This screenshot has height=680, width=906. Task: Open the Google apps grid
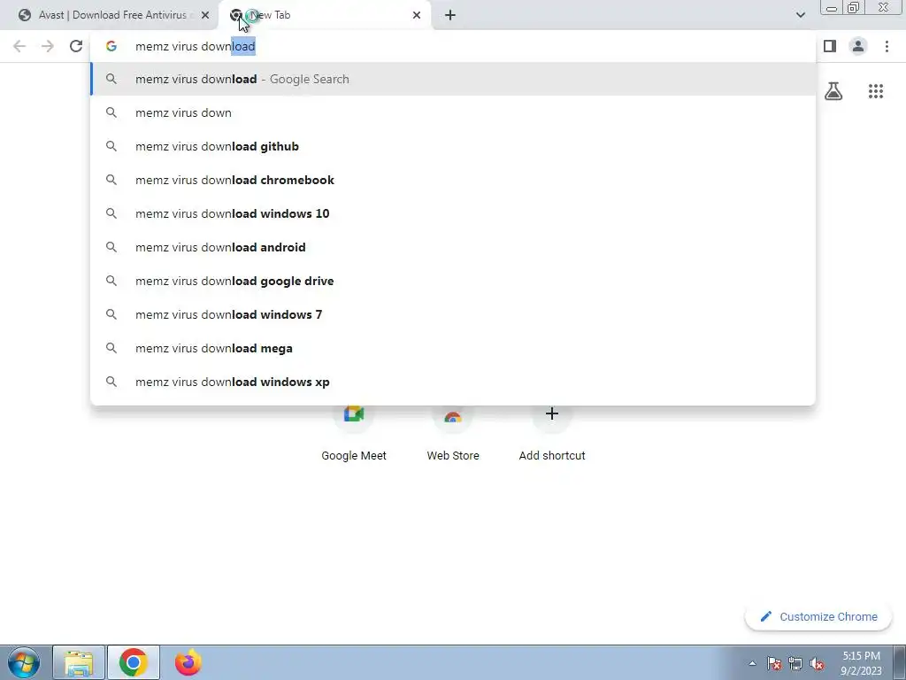875,91
